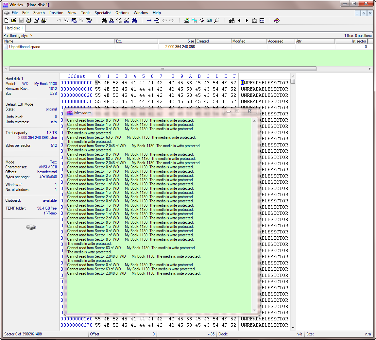Image resolution: width=376 pixels, height=340 pixels.
Task: Click the black previous left triangle icon
Action: pyautogui.click(x=239, y=21)
